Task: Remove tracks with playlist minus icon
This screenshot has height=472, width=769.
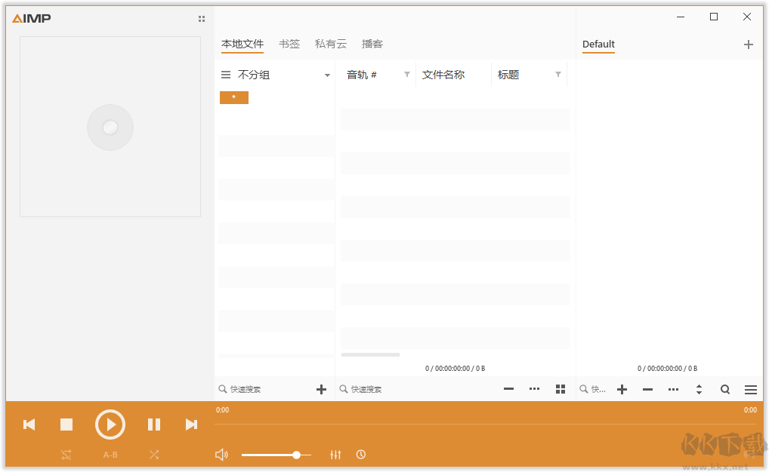Action: tap(647, 390)
